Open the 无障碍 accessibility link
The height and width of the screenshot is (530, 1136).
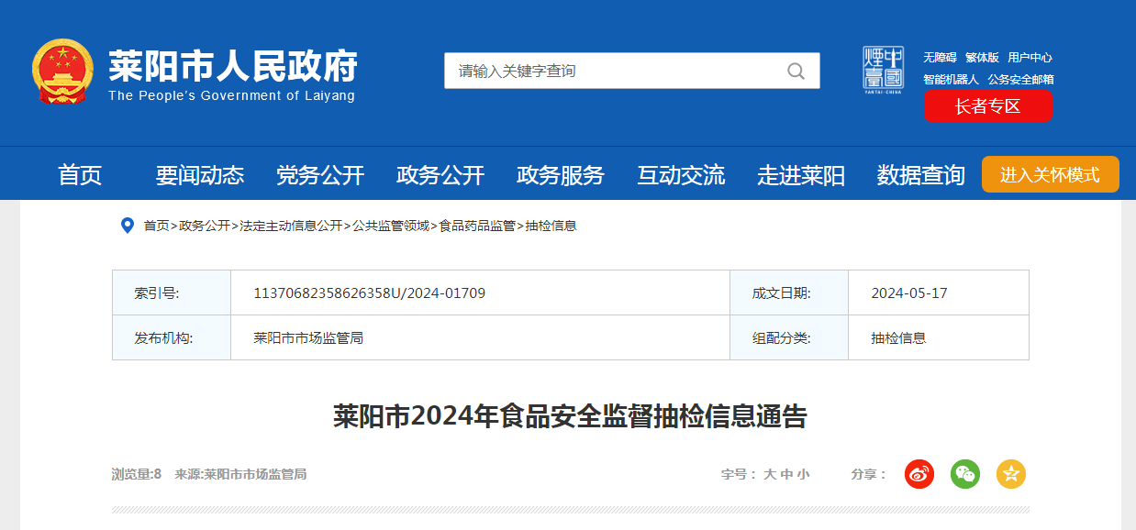tap(940, 57)
